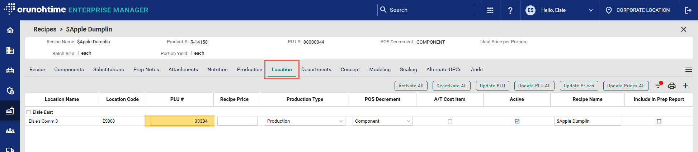
Task: Click the Update PLU All button
Action: pos(534,86)
